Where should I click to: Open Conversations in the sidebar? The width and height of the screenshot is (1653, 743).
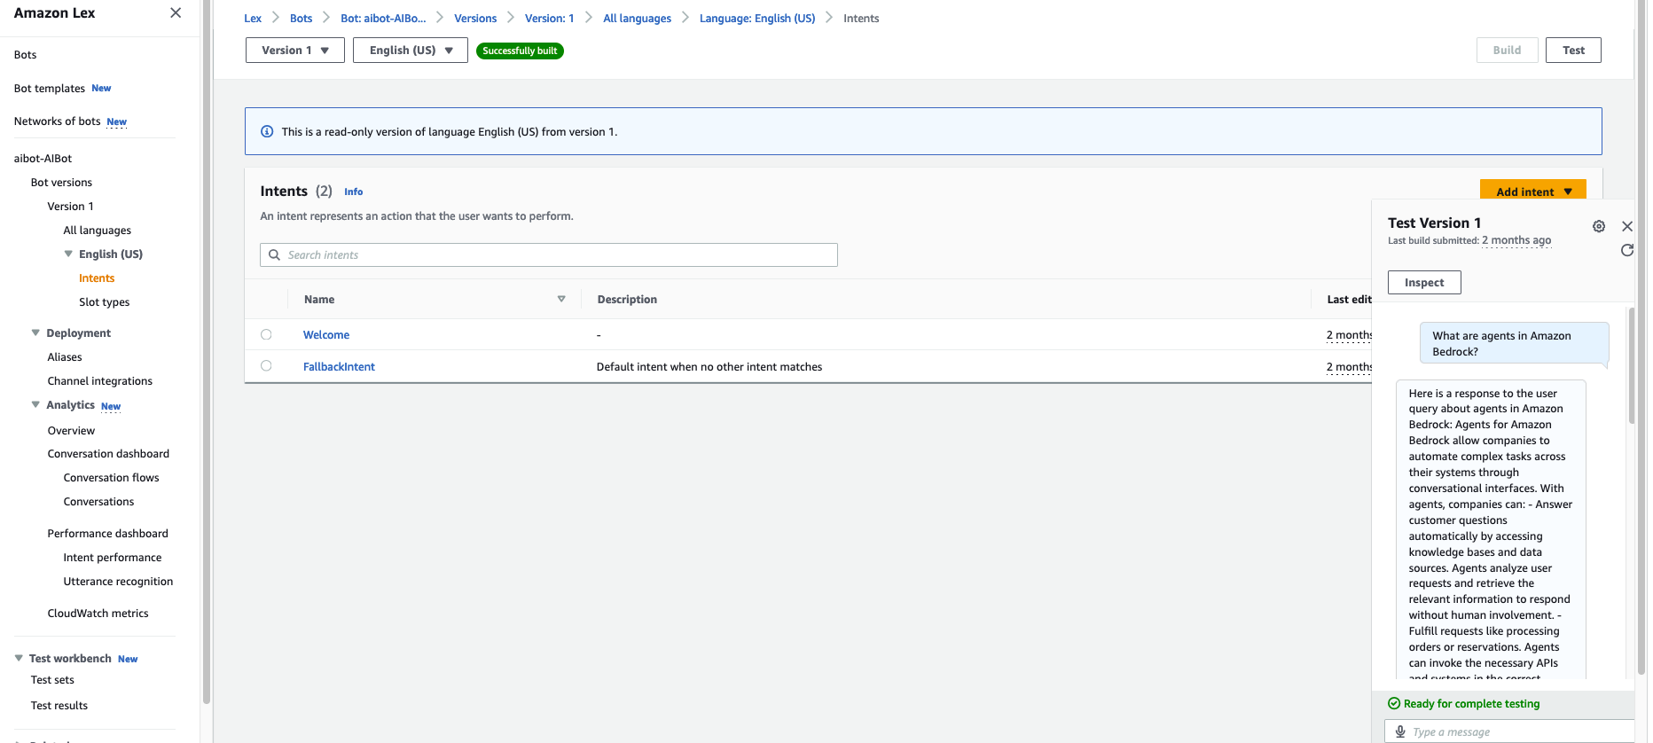point(99,502)
